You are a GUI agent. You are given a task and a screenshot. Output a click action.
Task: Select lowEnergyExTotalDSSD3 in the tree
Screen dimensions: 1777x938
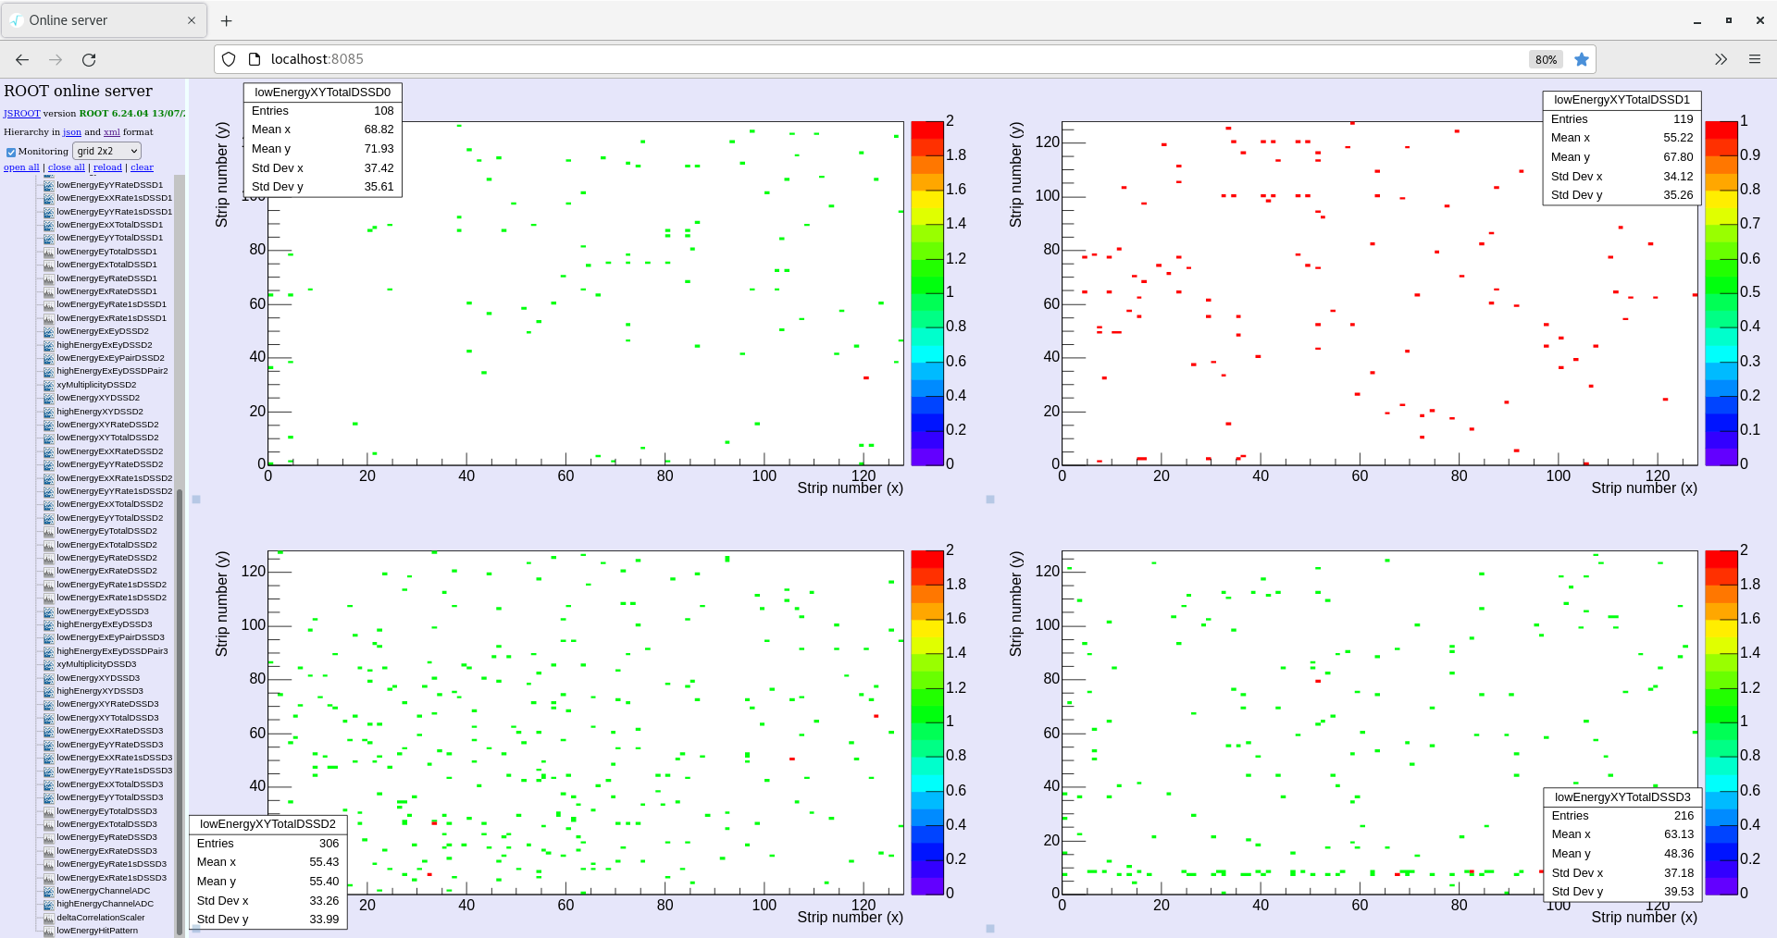pyautogui.click(x=106, y=824)
